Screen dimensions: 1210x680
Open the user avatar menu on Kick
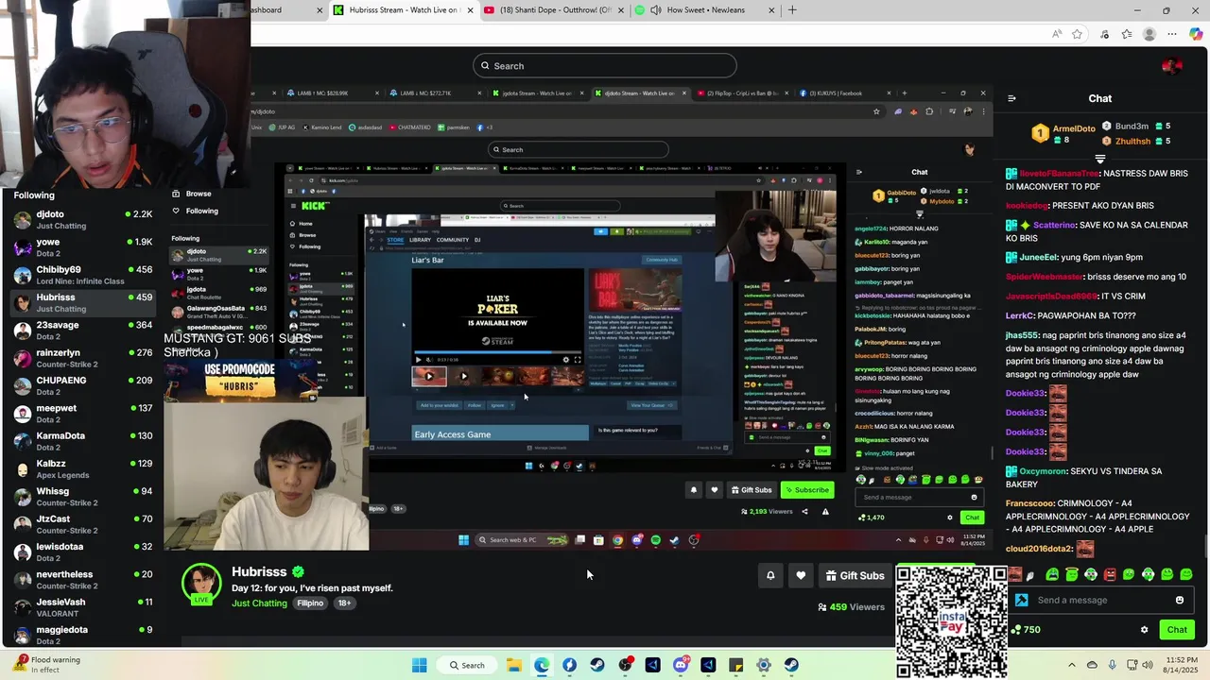[x=1172, y=65]
